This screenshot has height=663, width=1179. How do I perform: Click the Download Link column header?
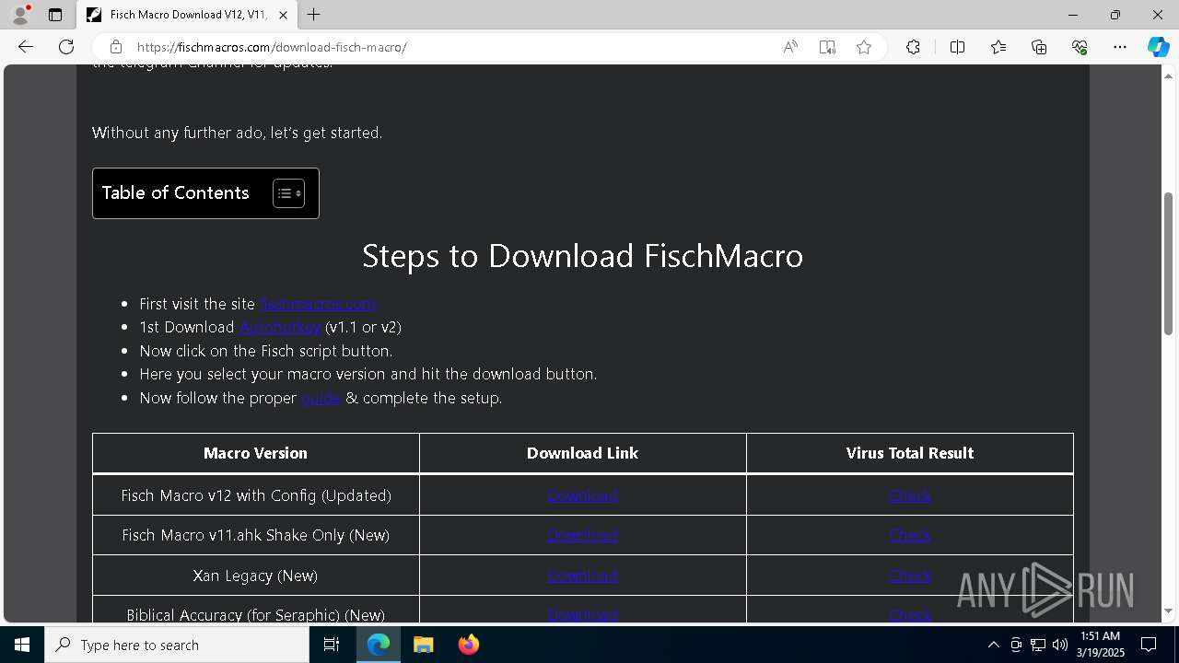coord(582,453)
